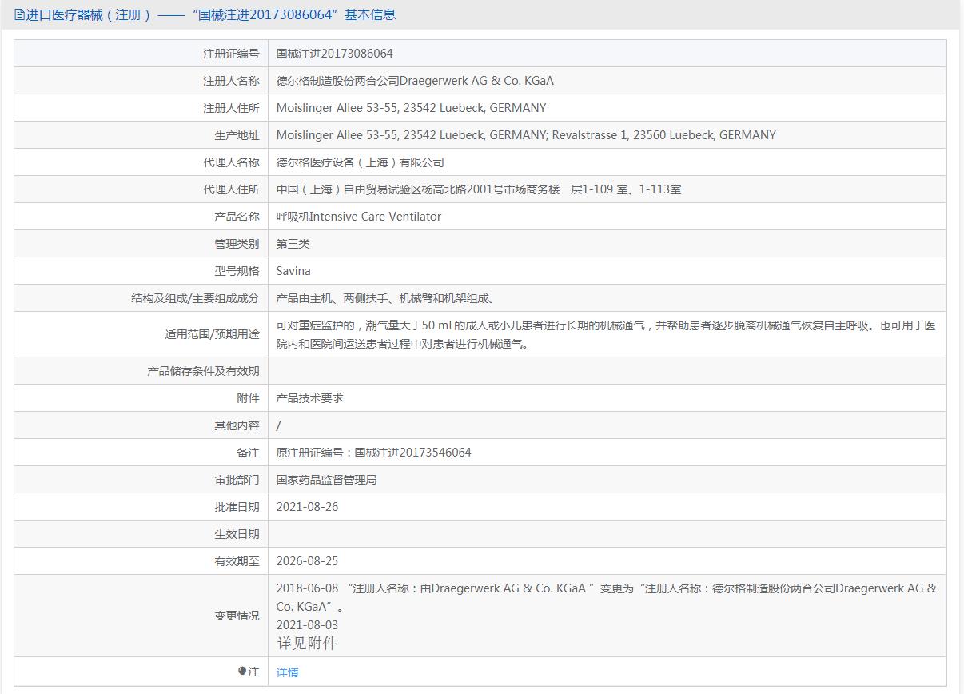Image resolution: width=964 pixels, height=694 pixels.
Task: Click the 适用范围/预期用途 label
Action: coord(213,334)
